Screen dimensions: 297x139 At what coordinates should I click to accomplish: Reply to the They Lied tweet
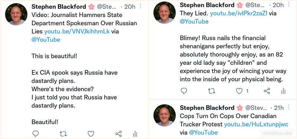point(184,91)
